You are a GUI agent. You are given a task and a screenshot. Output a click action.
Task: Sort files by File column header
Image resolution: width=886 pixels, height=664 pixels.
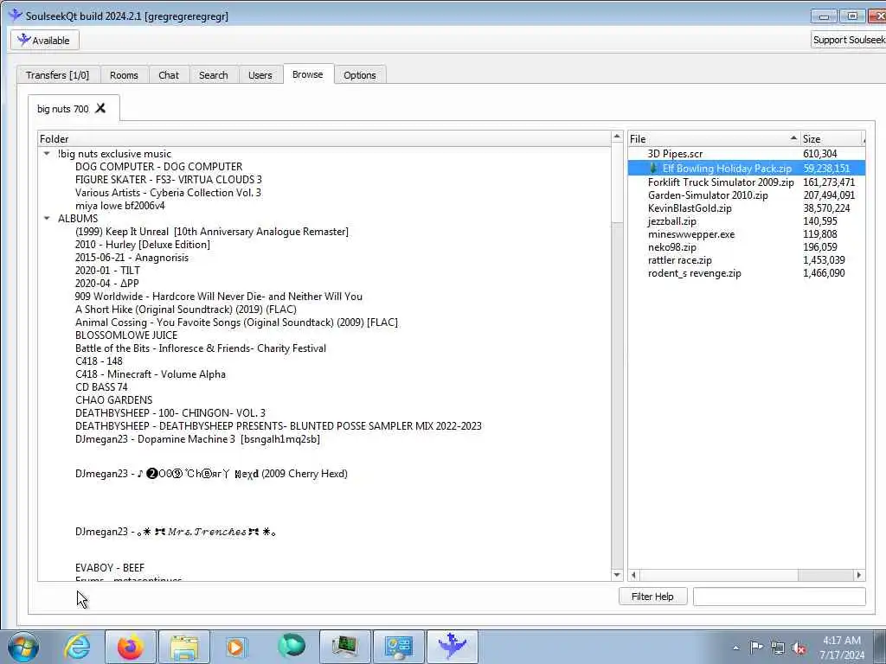pos(714,139)
